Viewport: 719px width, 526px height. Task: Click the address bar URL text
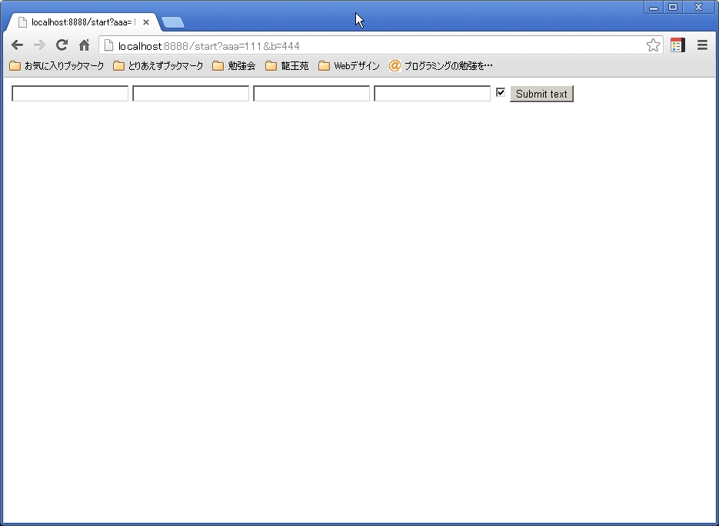coord(208,46)
